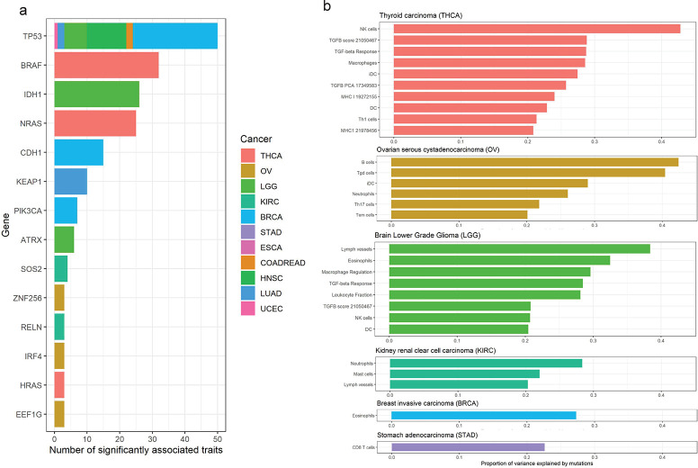Click the NRAS gene bar

pyautogui.click(x=94, y=122)
